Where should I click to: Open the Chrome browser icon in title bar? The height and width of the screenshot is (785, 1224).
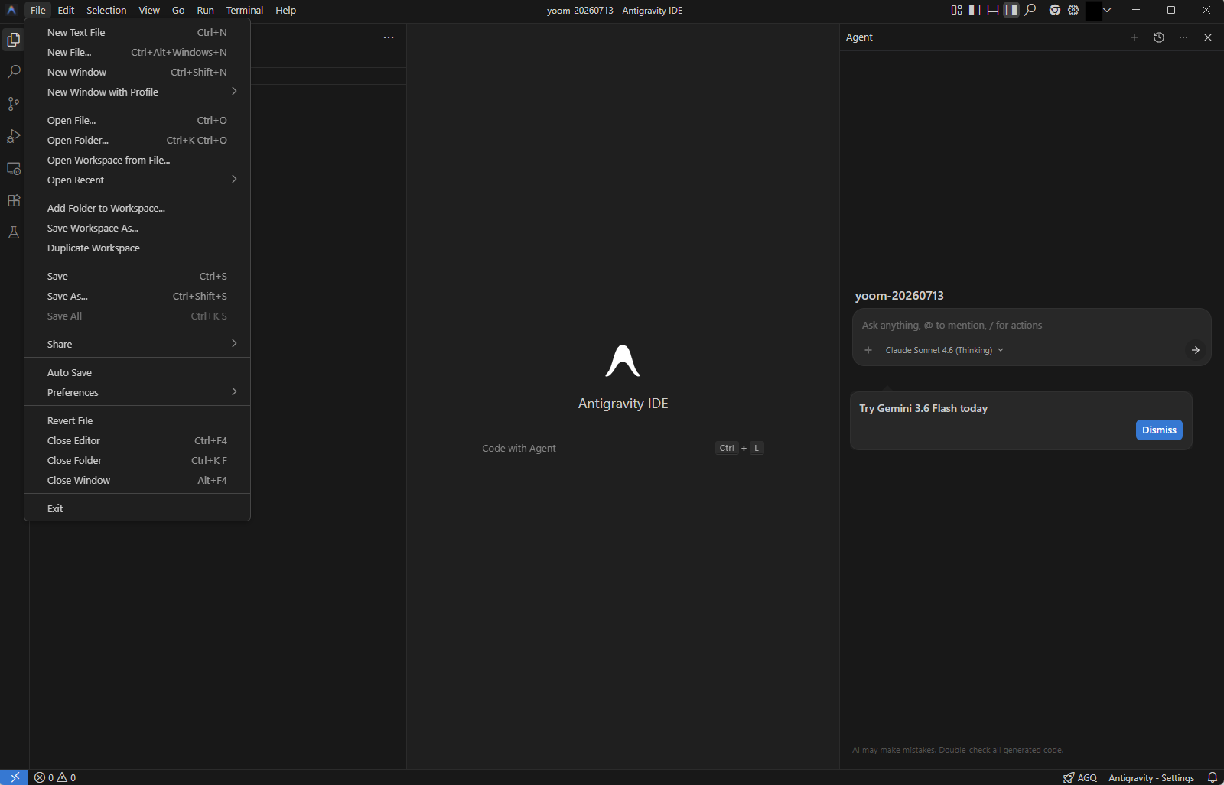pyautogui.click(x=1055, y=10)
